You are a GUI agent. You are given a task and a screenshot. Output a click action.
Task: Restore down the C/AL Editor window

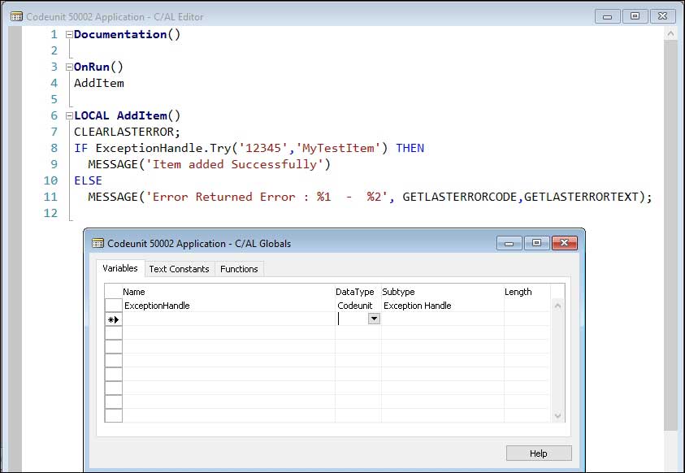tap(635, 15)
